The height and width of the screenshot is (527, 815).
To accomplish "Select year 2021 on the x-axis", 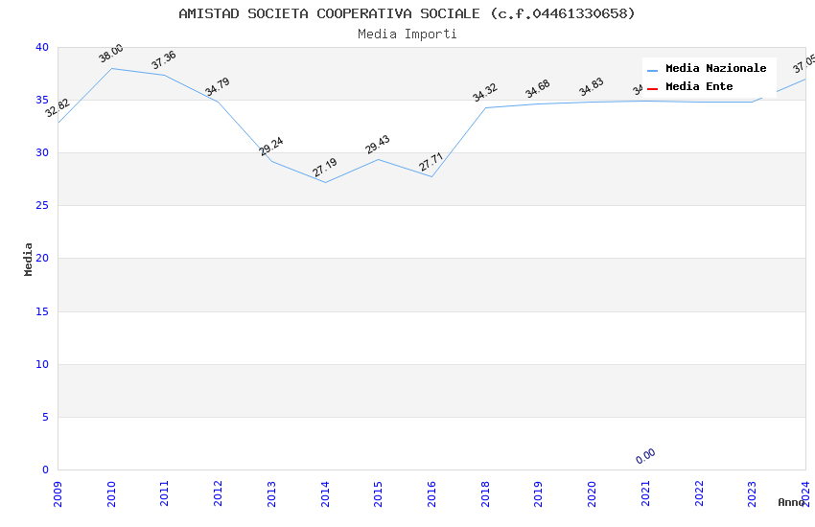I will tap(645, 491).
